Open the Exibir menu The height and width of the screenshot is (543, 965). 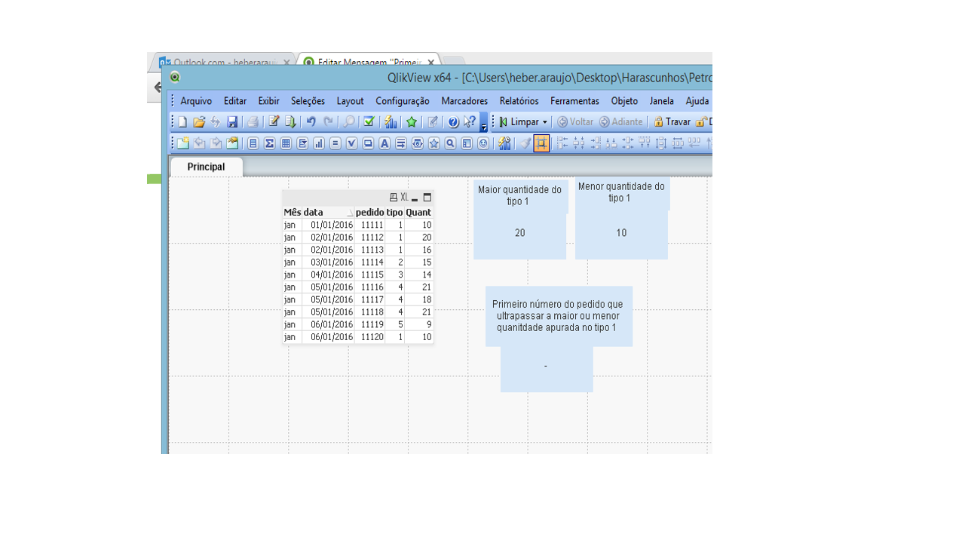(268, 101)
